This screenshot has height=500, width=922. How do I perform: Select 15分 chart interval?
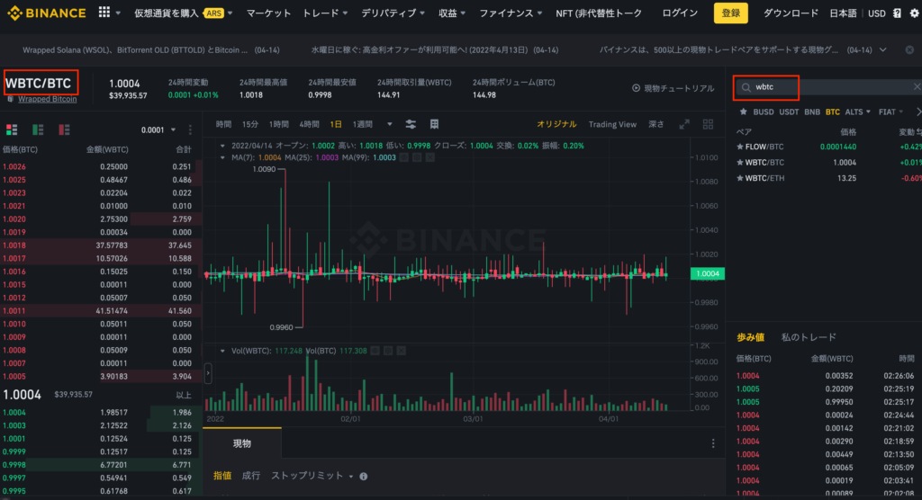(250, 124)
